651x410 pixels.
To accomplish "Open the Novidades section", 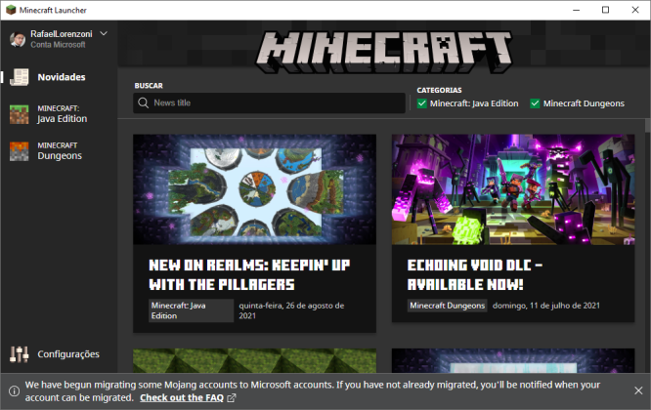I will coord(62,77).
